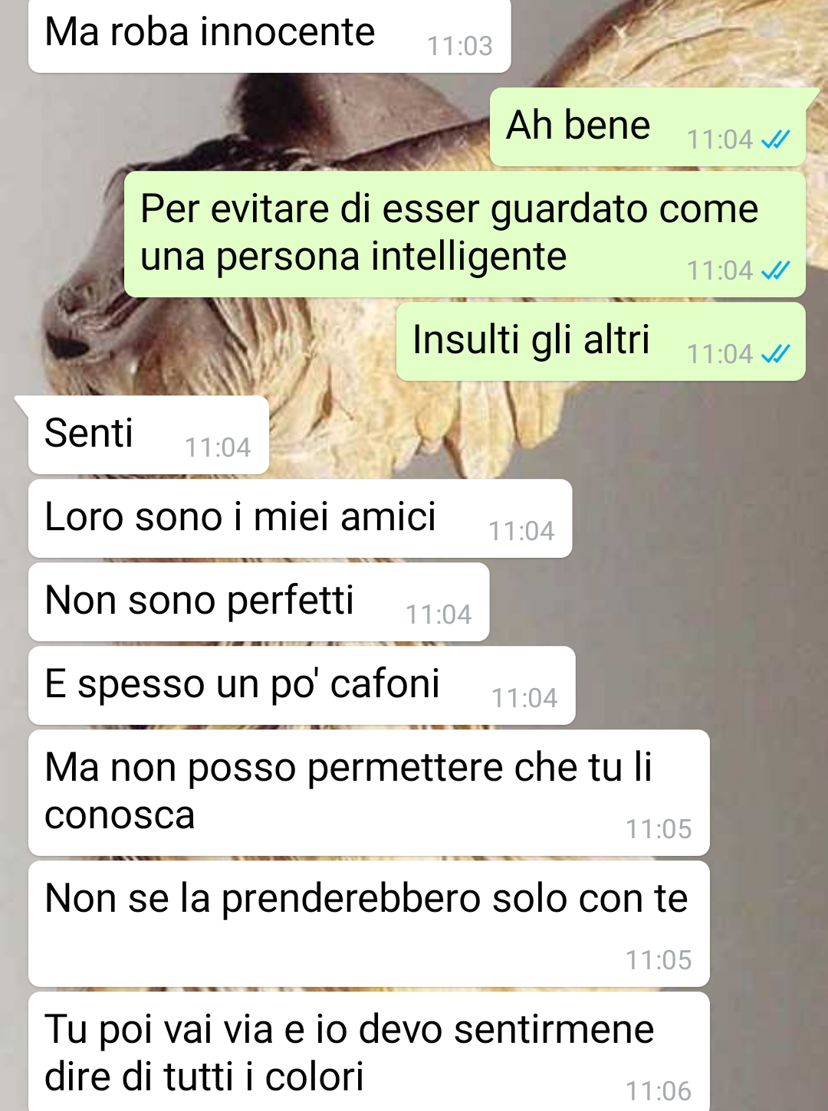Click the 11:03 timestamp on first message
828x1111 pixels.
(460, 46)
